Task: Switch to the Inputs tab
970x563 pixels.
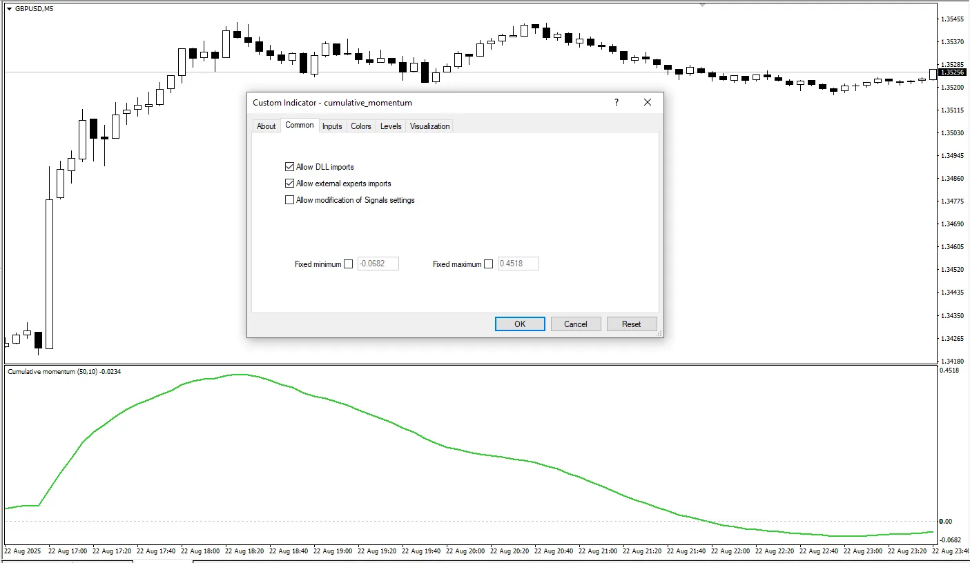Action: (x=332, y=126)
